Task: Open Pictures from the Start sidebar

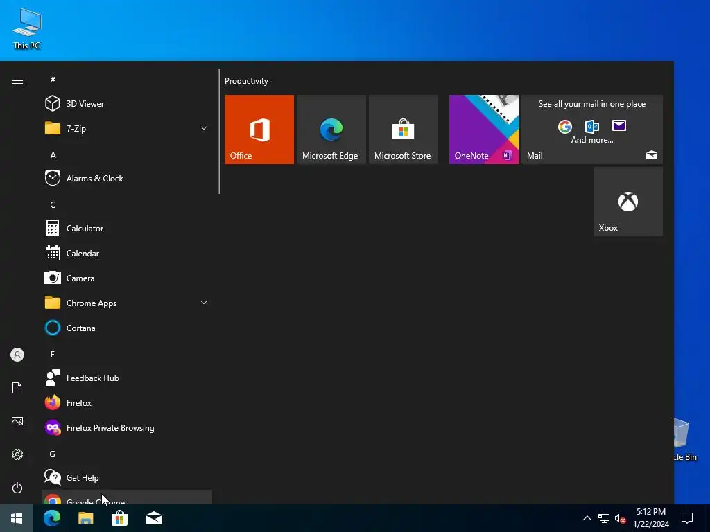Action: coord(17,421)
